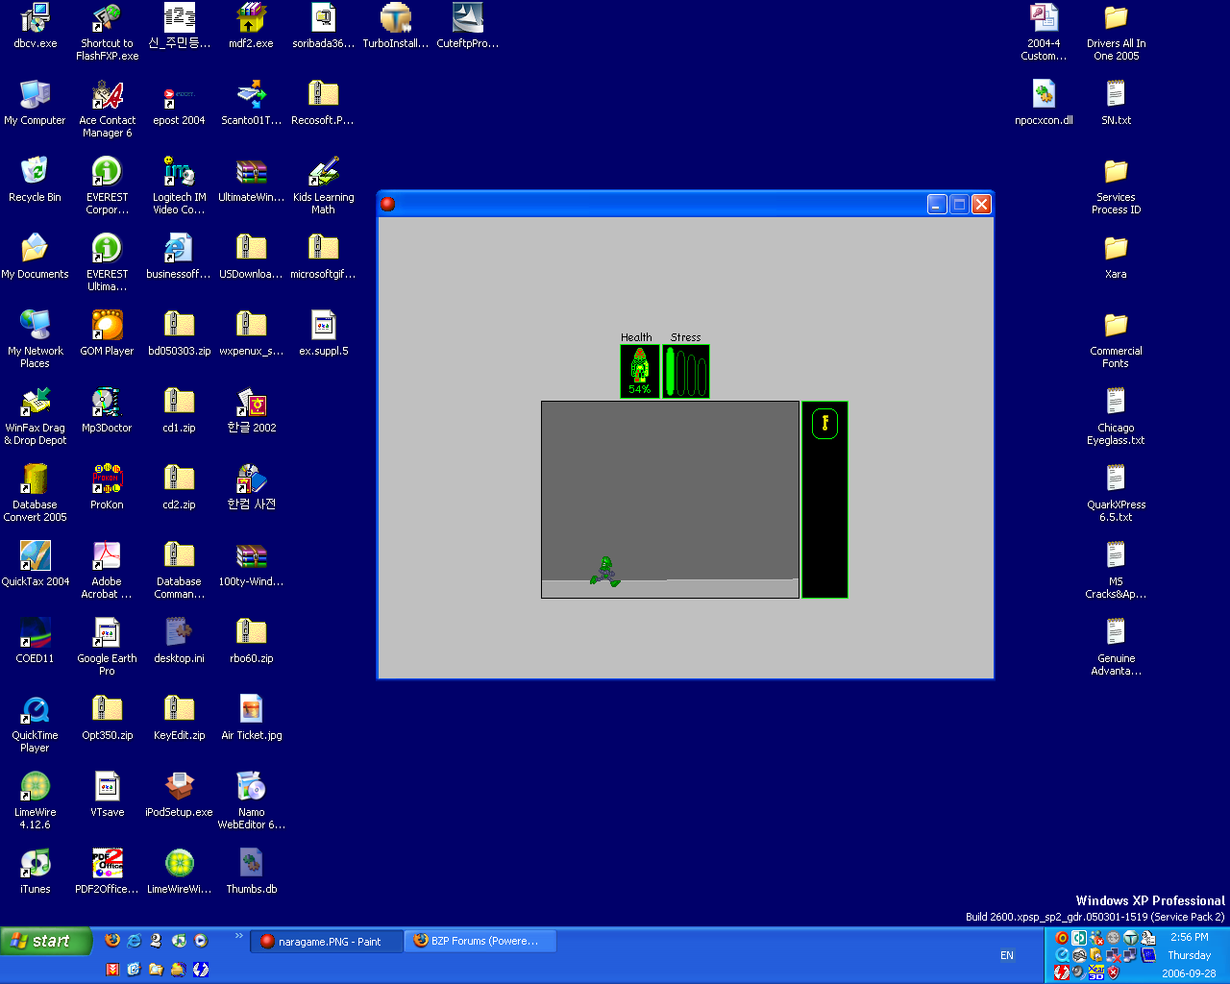1230x984 pixels.
Task: Select the PDF2Office desktop shortcut
Action: [x=107, y=872]
